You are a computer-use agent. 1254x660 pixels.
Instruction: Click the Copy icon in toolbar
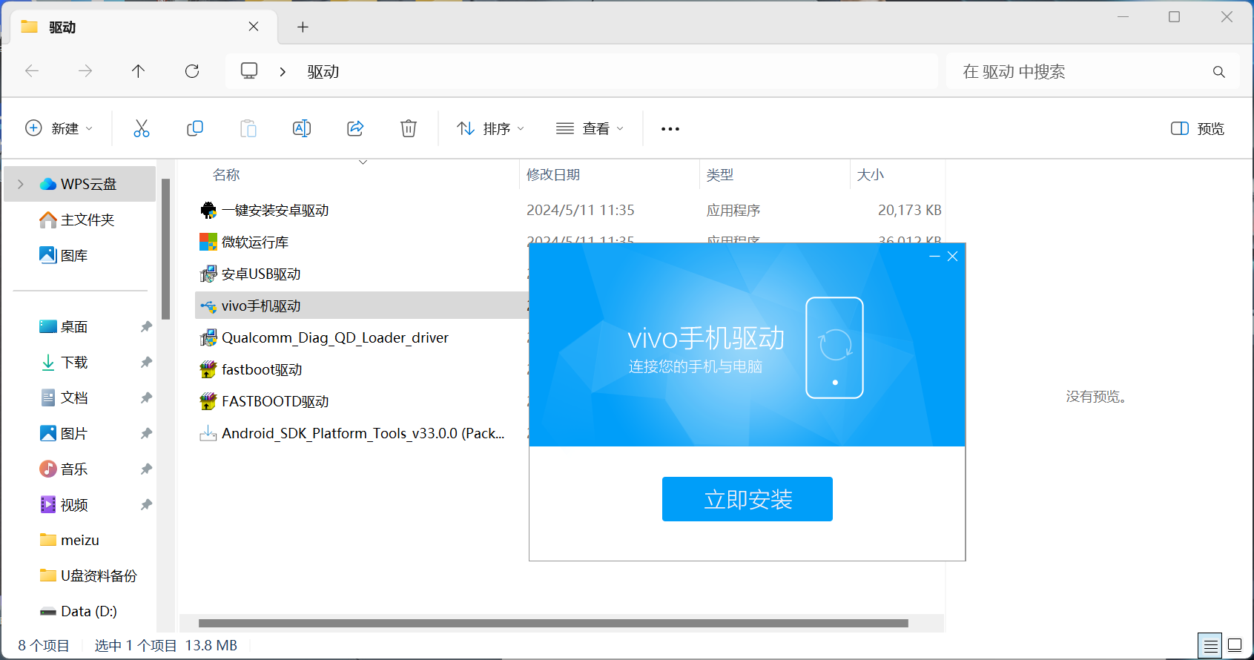pos(195,128)
